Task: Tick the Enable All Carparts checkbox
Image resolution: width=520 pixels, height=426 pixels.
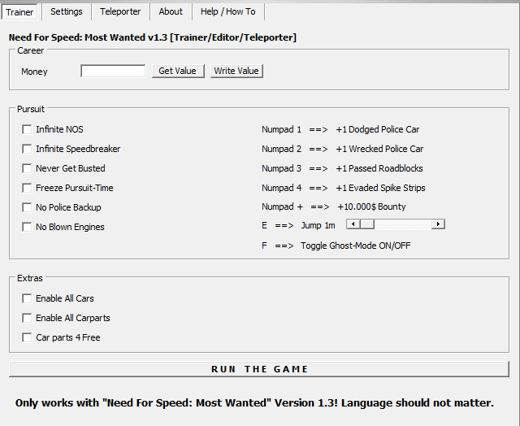Action: coord(27,318)
